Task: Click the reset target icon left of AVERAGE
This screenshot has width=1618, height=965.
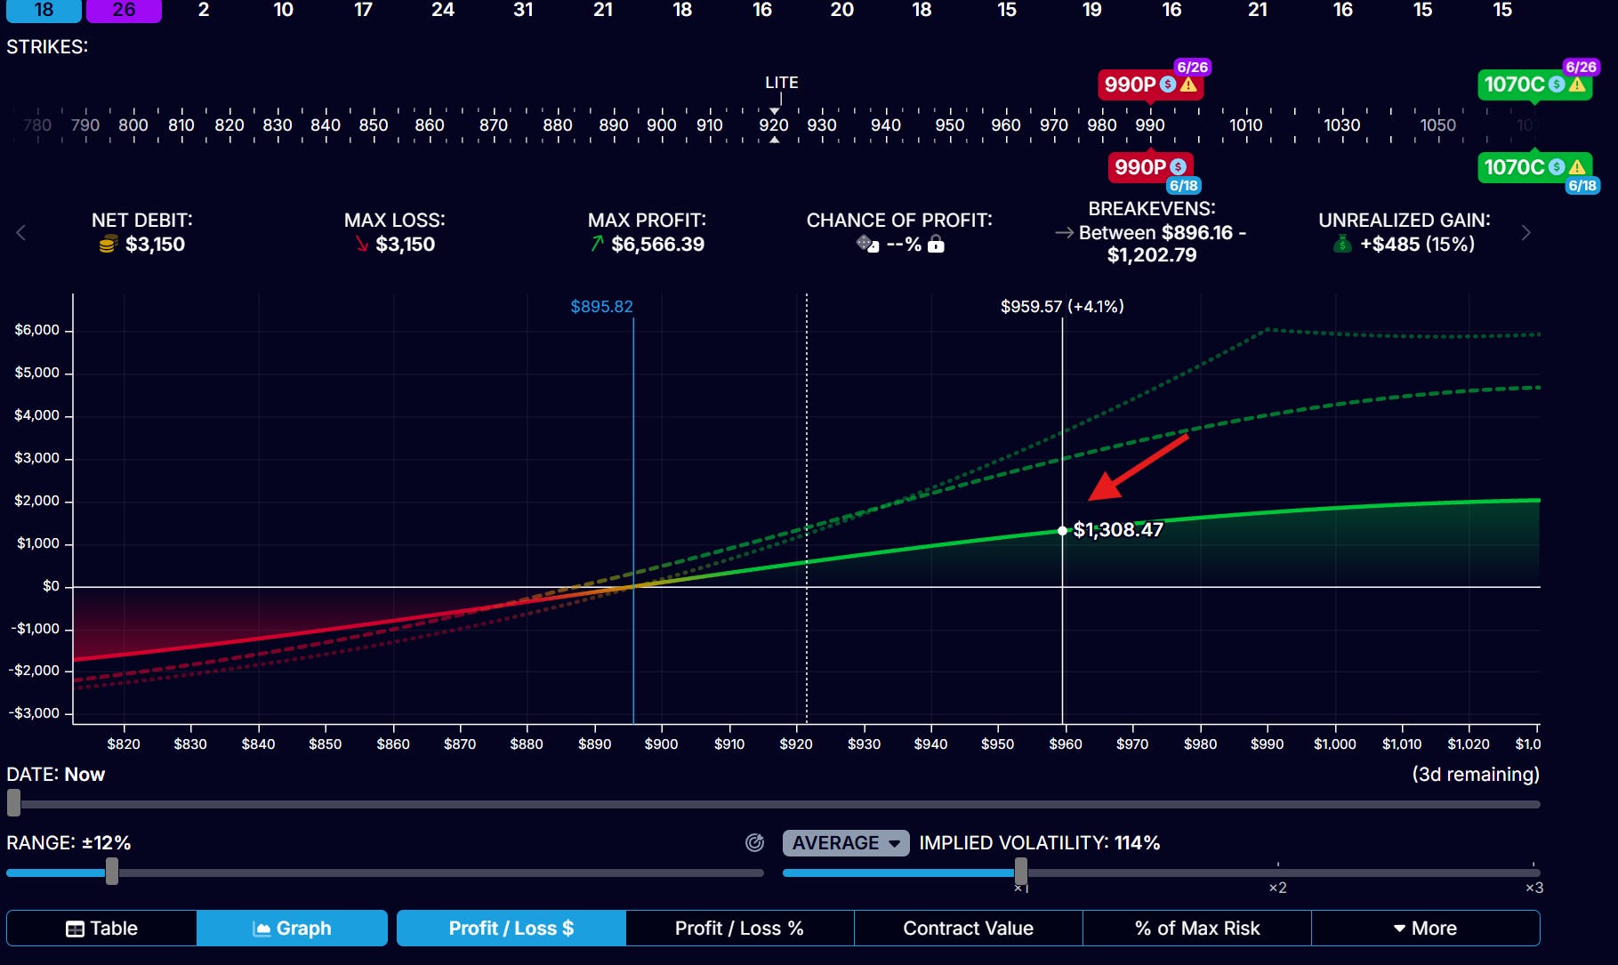Action: click(x=754, y=842)
